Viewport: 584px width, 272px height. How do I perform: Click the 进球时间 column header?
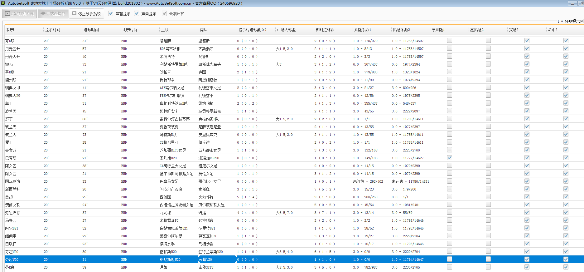click(91, 30)
